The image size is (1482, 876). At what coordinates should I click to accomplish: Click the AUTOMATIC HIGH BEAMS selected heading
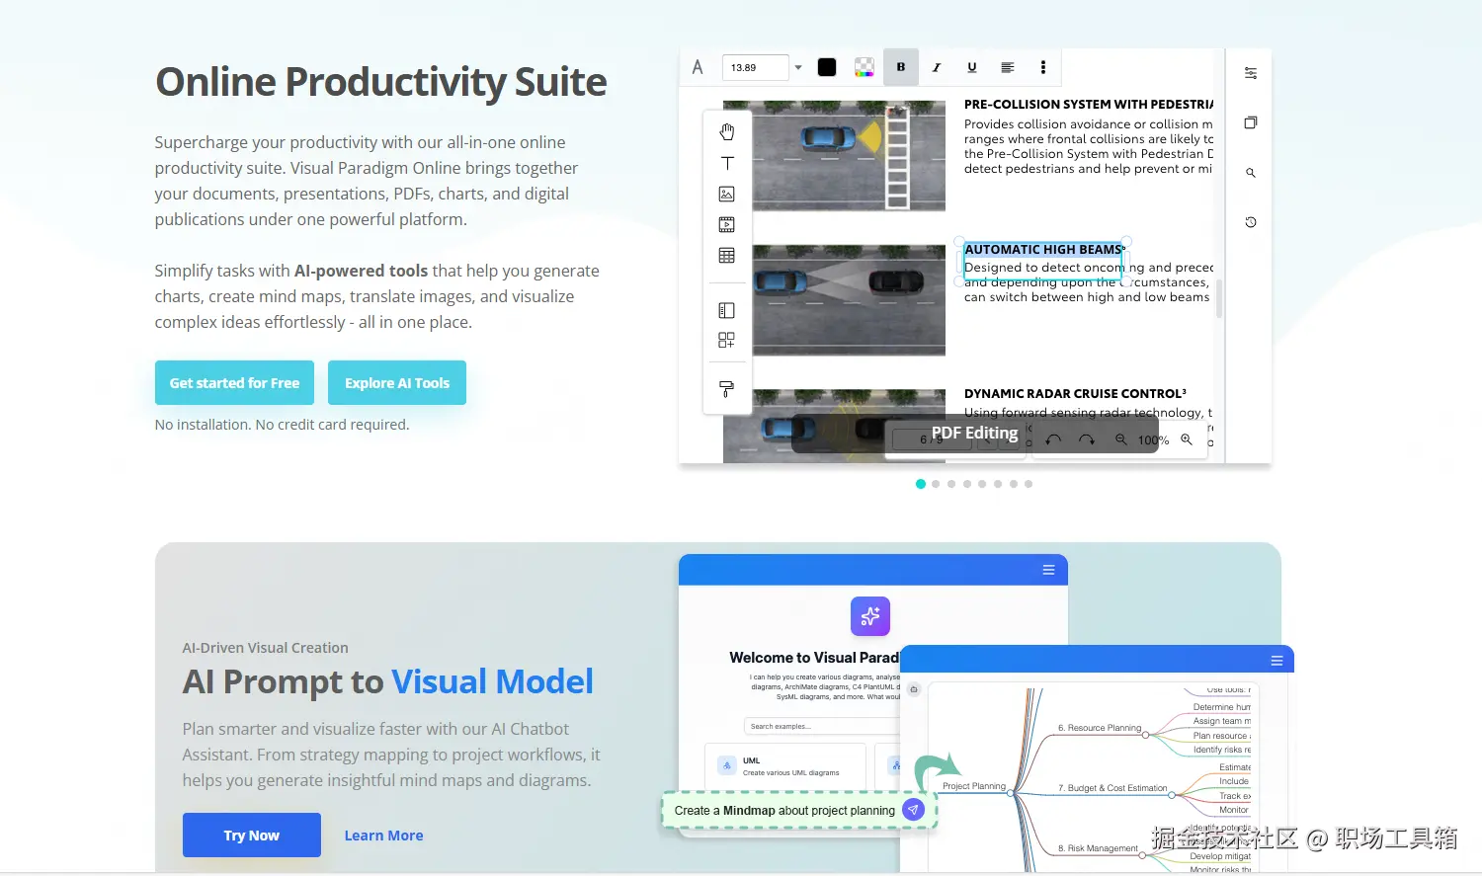(x=1043, y=250)
